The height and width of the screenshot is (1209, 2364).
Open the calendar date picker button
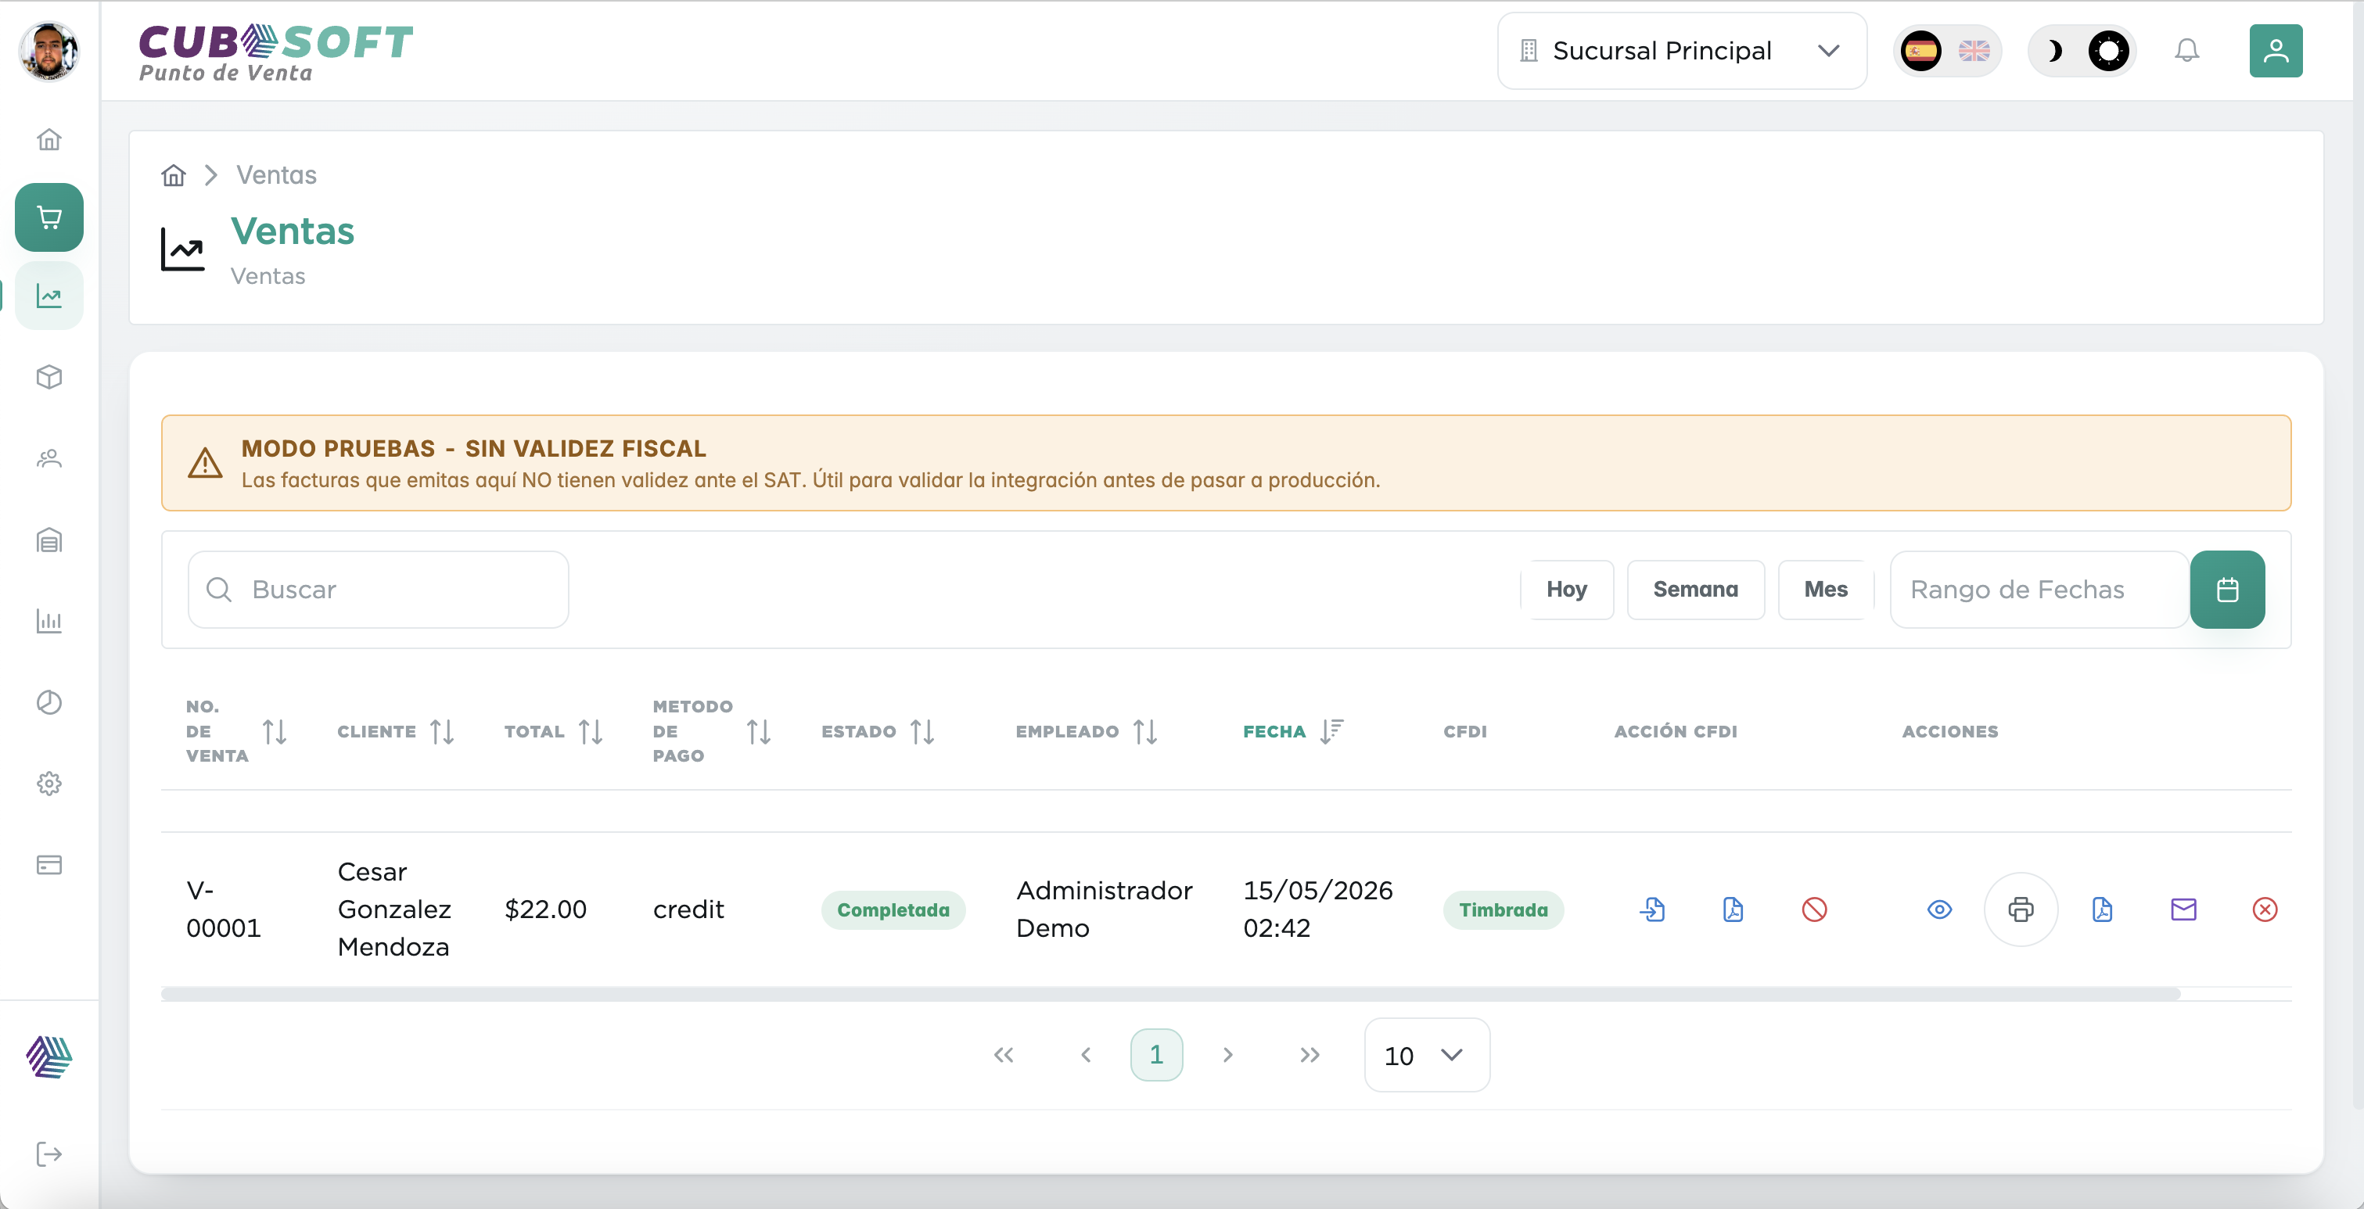click(2226, 589)
